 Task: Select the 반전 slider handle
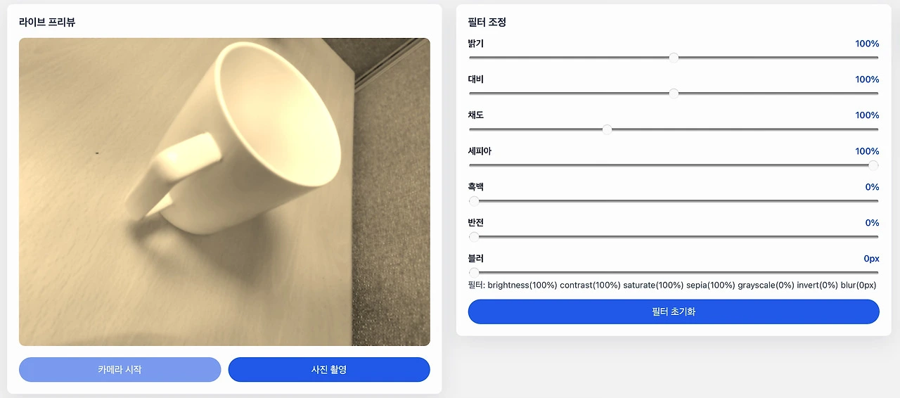(474, 237)
